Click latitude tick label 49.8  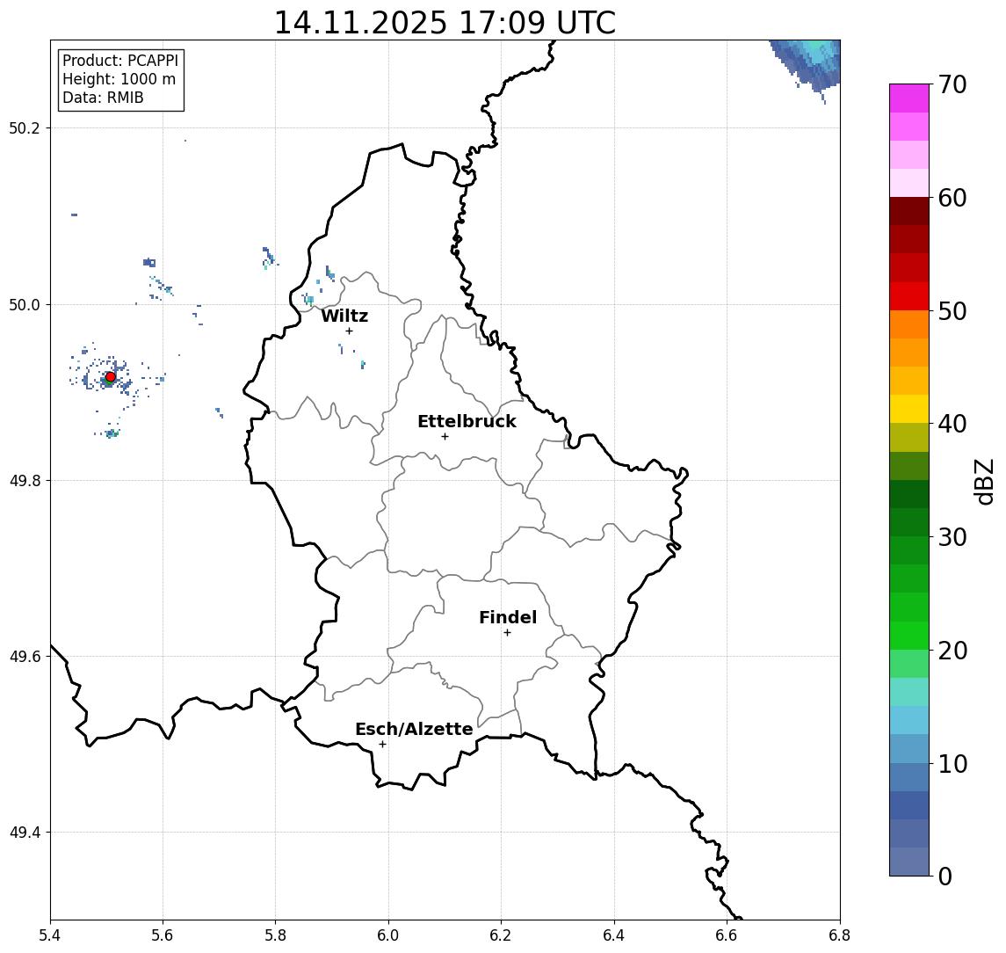[x=25, y=480]
